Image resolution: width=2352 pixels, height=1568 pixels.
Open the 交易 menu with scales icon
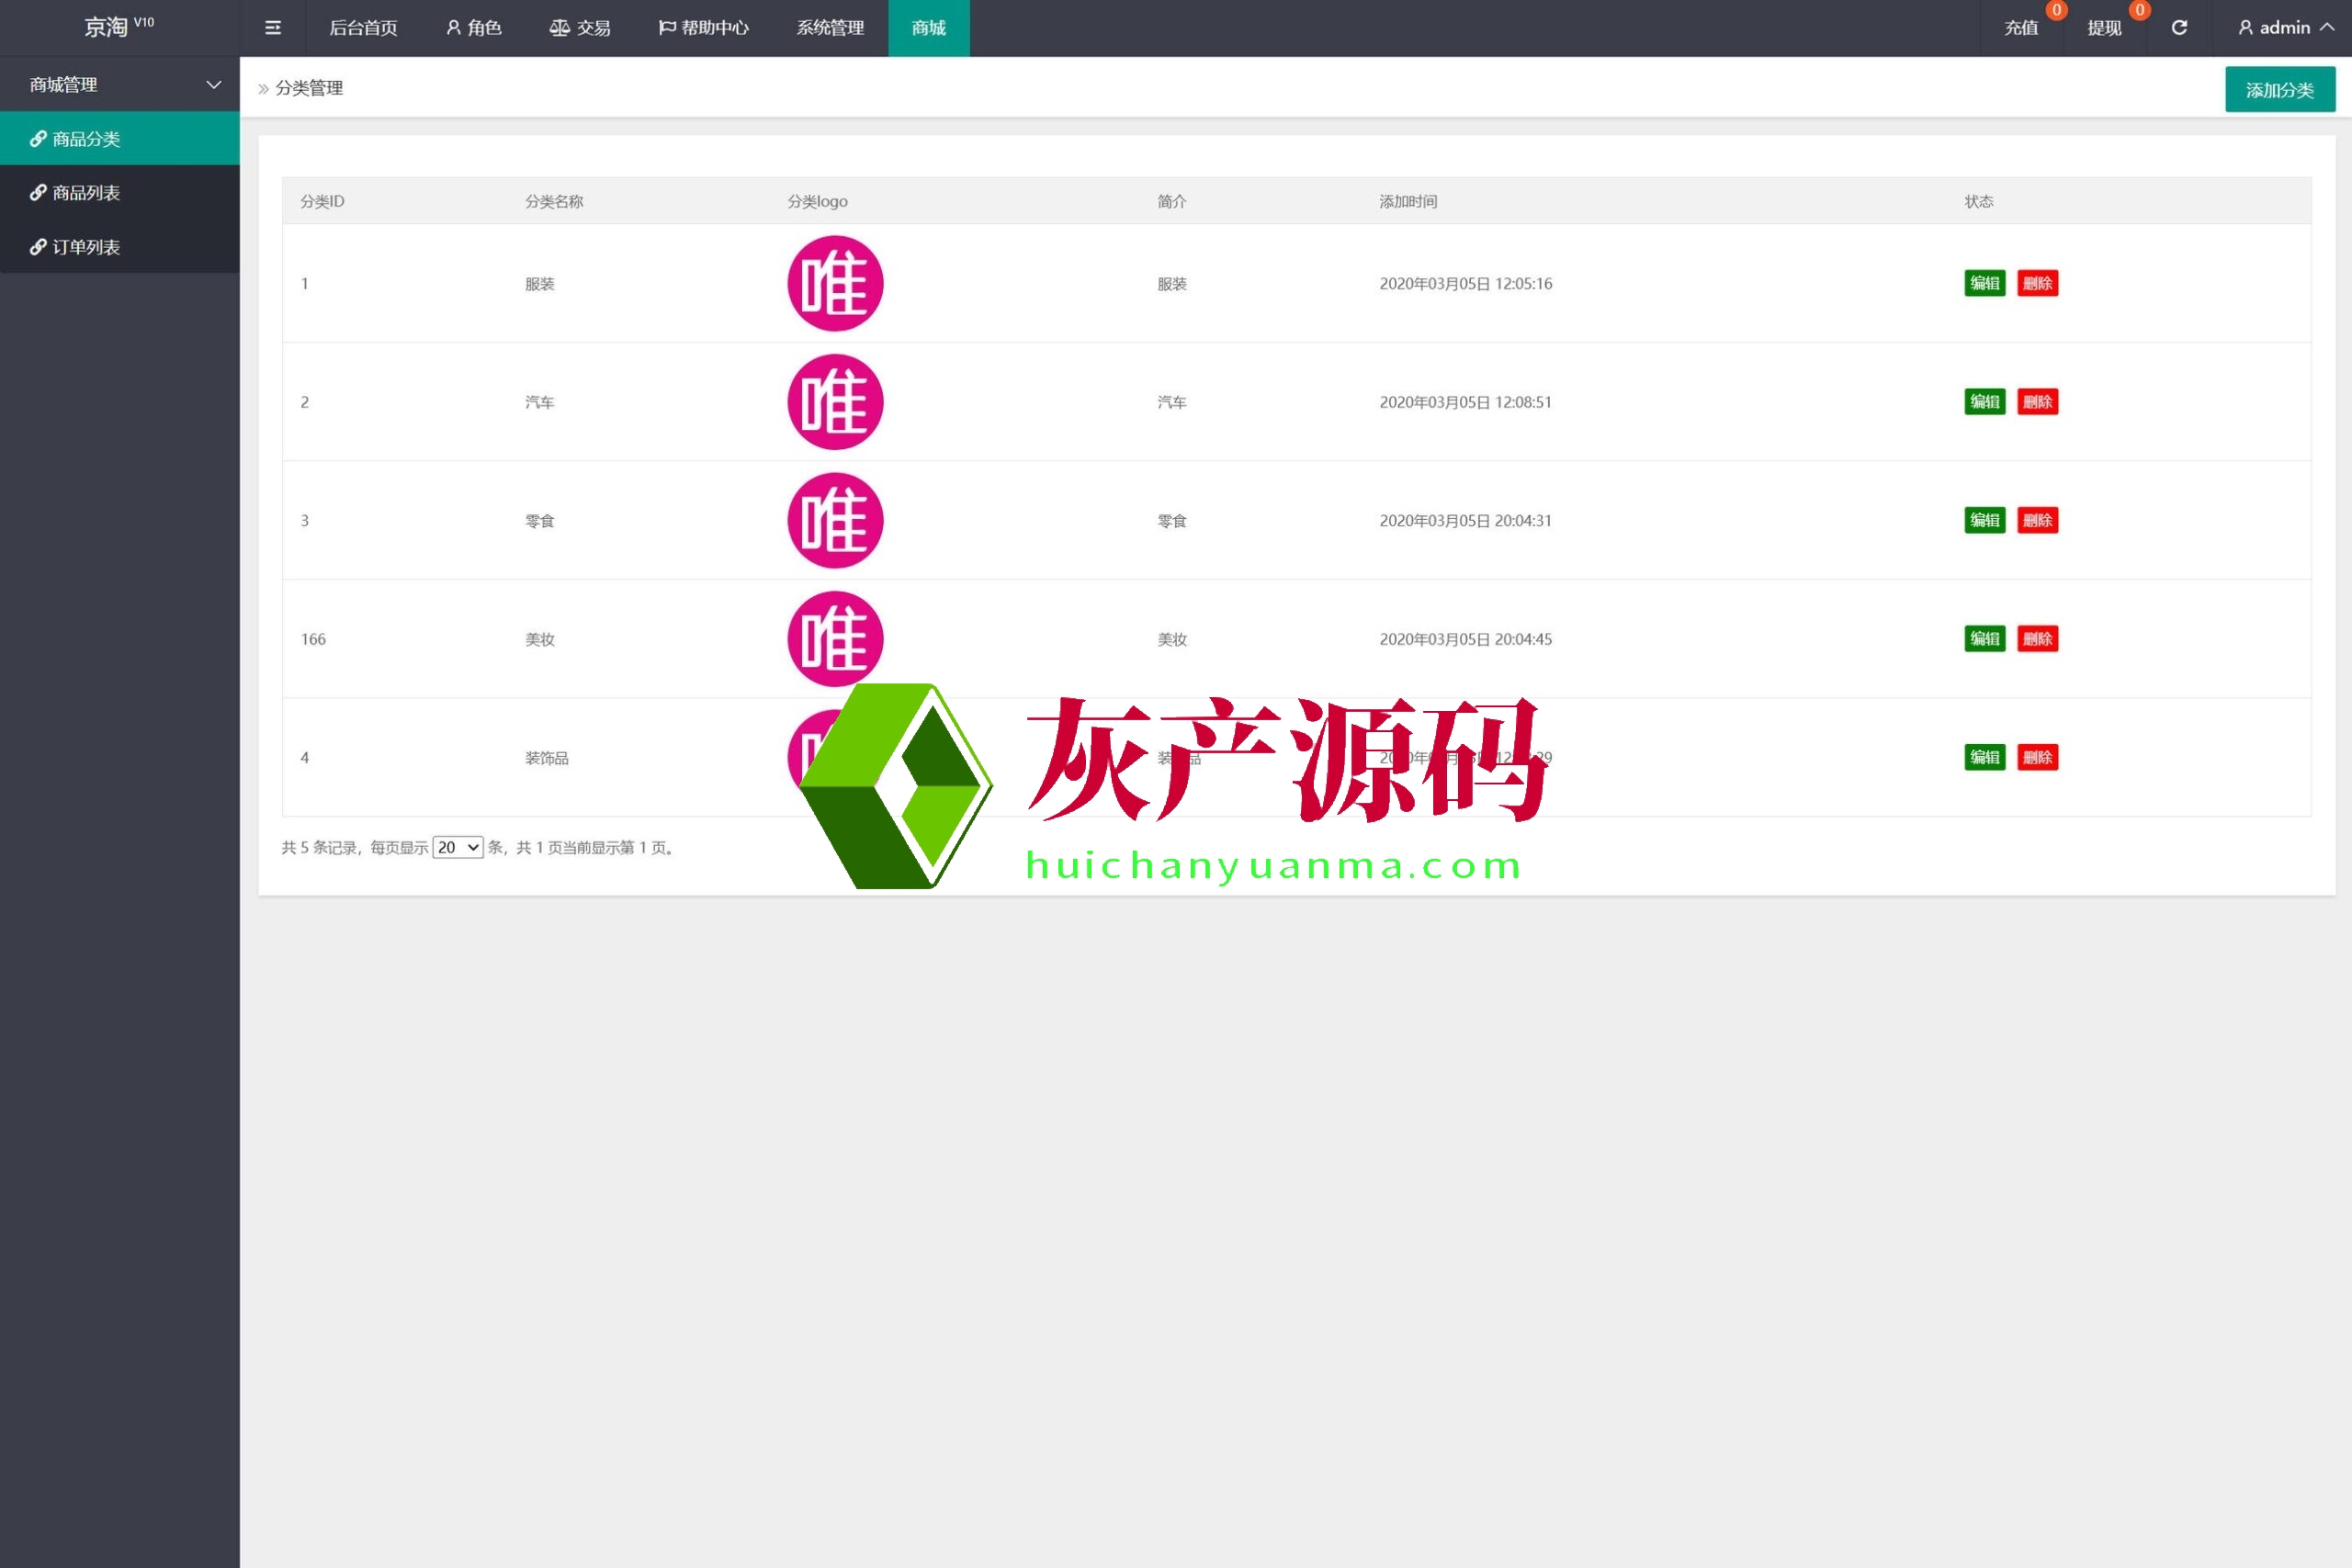pos(580,28)
